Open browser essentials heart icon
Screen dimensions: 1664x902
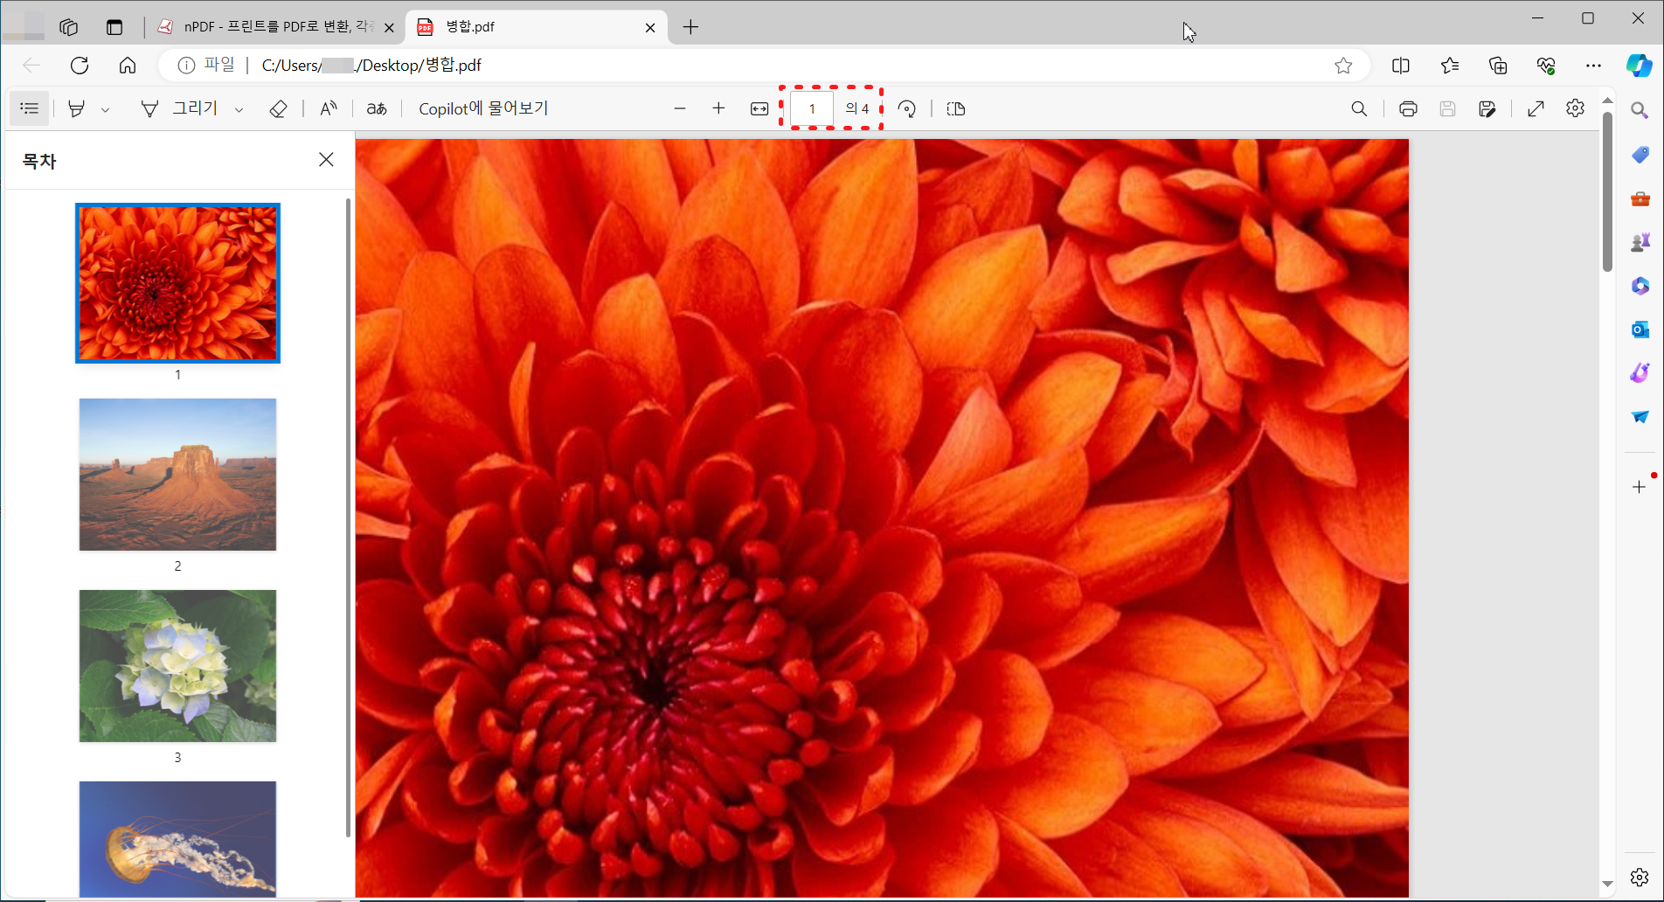(1546, 66)
